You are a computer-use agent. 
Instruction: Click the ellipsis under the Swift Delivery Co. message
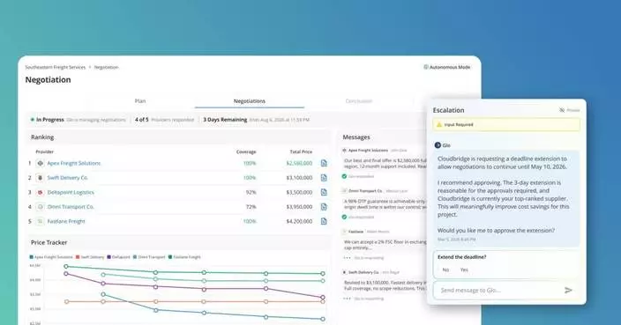pyautogui.click(x=348, y=299)
